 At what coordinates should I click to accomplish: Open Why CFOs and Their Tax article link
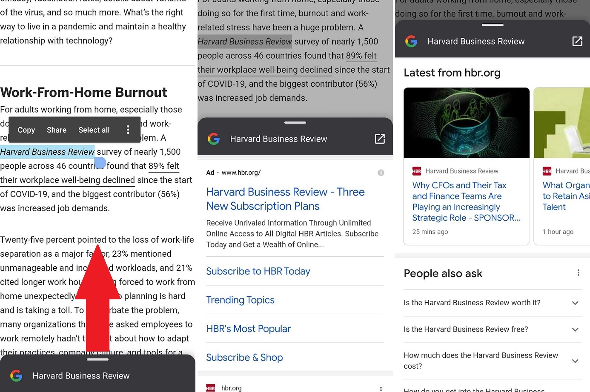(x=466, y=202)
